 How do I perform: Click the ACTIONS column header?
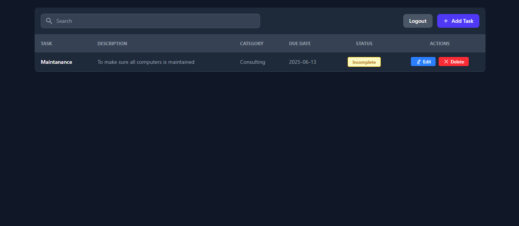click(439, 43)
